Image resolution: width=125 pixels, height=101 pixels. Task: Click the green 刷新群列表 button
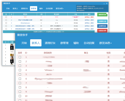[102, 15]
